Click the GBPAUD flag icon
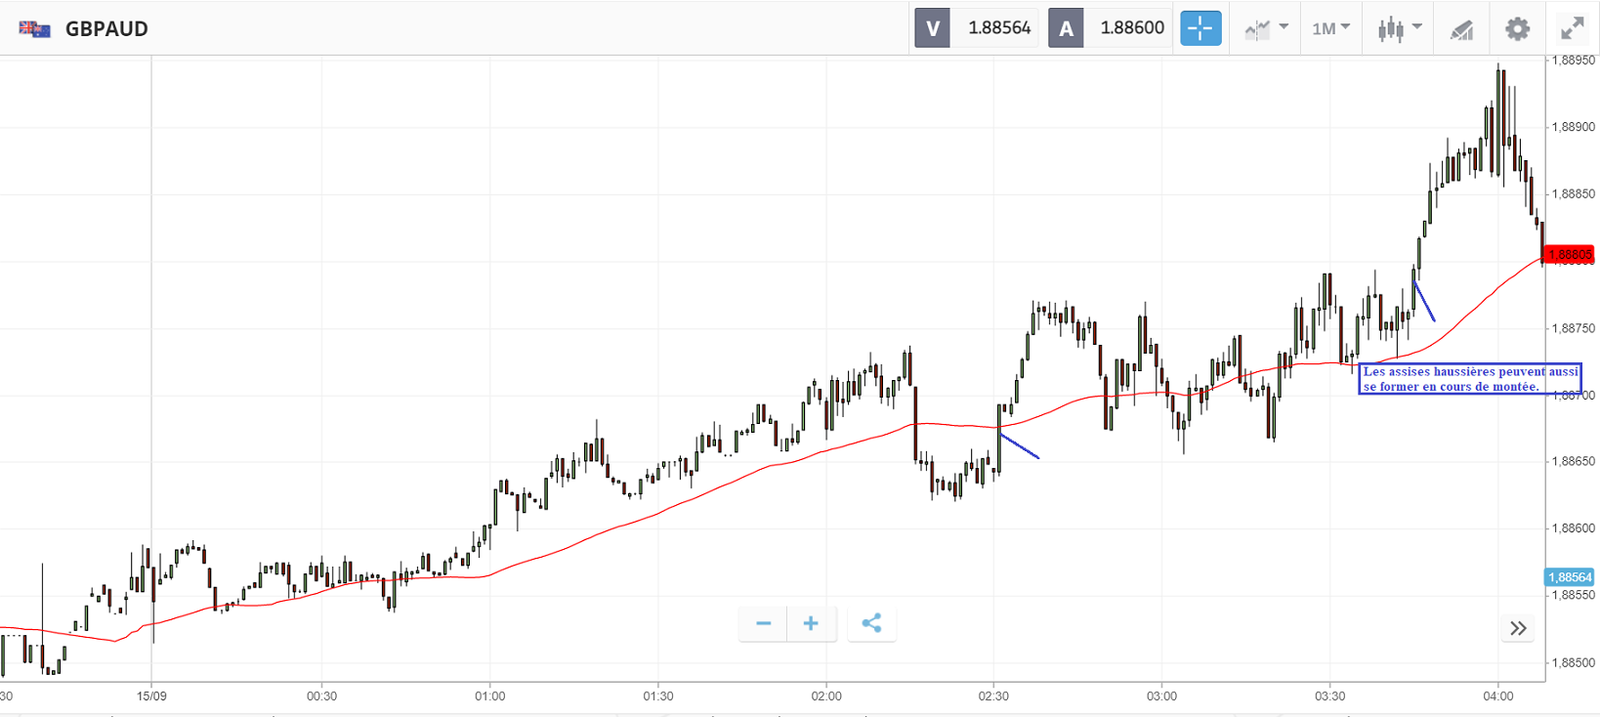The width and height of the screenshot is (1600, 717). (35, 28)
